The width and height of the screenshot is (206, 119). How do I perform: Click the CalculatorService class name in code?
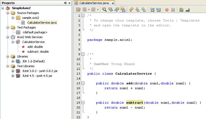(134, 74)
